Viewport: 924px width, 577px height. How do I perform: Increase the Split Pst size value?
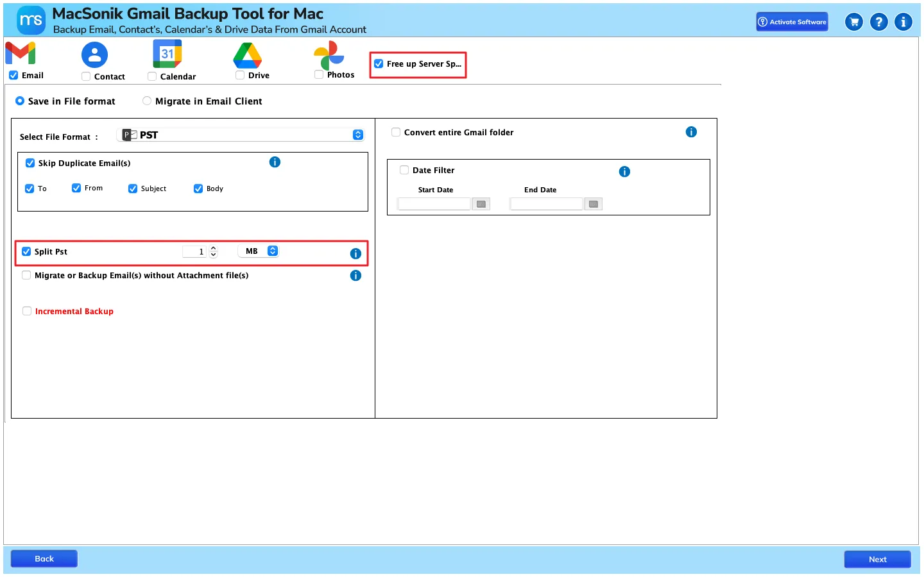click(214, 249)
